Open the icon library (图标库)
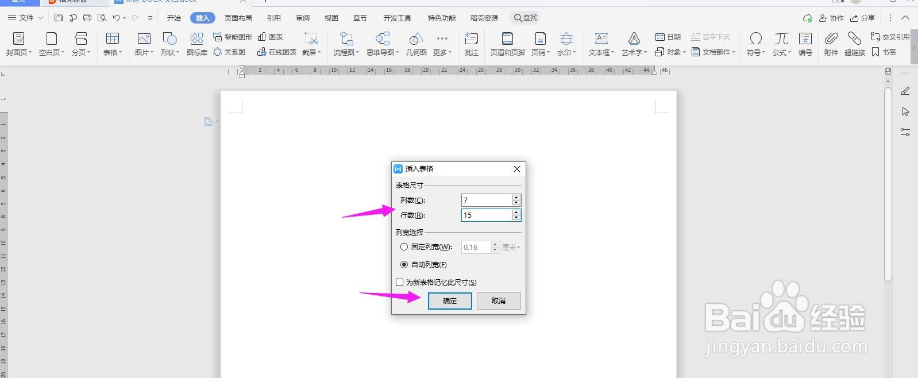The image size is (918, 378). point(197,44)
